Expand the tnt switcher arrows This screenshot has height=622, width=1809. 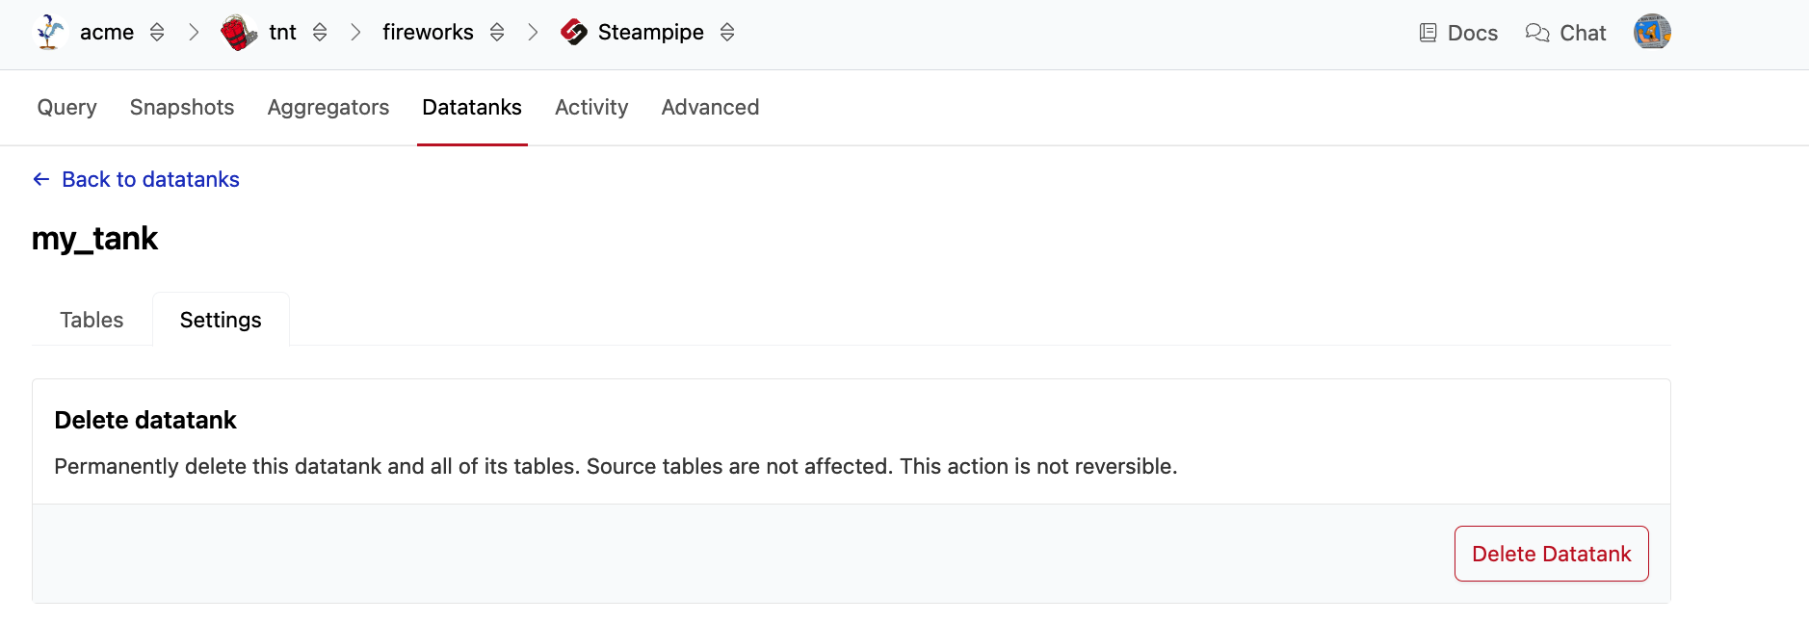tap(320, 33)
